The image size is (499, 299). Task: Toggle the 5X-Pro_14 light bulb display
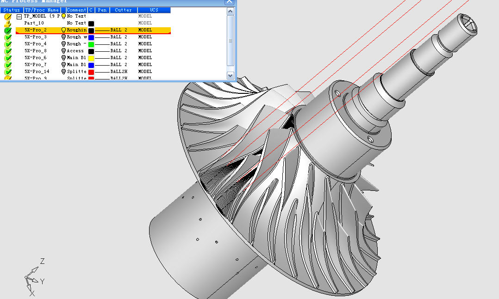[63, 72]
